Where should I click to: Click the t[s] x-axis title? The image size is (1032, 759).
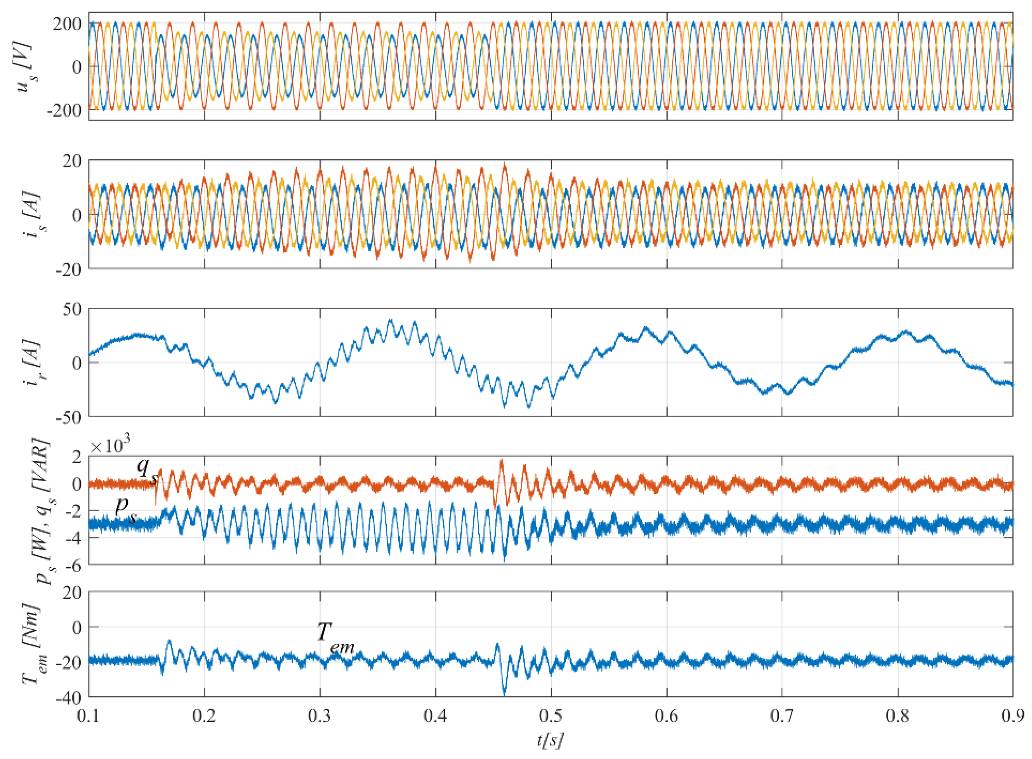click(x=550, y=740)
